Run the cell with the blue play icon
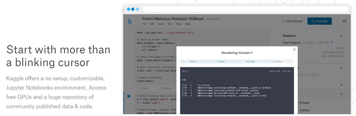Viewport: 356px width, 116px height. click(129, 96)
